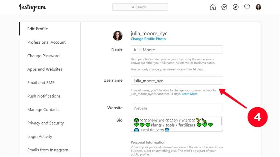Open Login Activity settings
280x157 pixels.
click(40, 137)
